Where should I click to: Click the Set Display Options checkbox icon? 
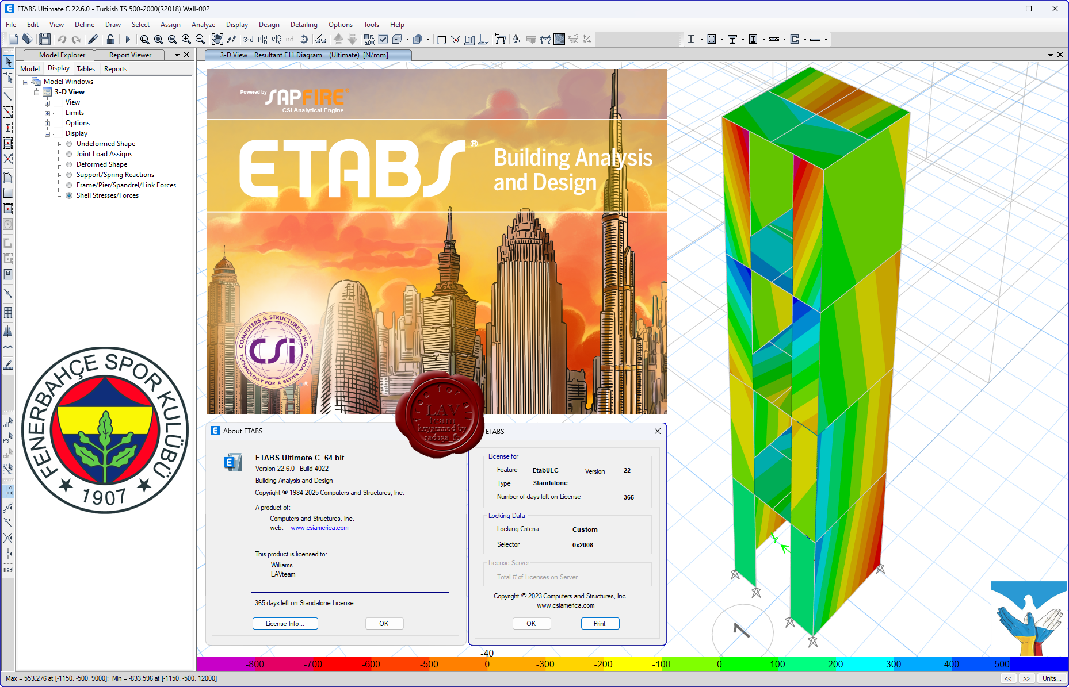coord(383,39)
